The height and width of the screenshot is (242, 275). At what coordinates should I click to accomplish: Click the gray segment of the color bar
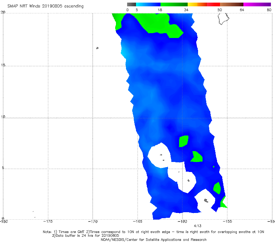click(132, 4)
